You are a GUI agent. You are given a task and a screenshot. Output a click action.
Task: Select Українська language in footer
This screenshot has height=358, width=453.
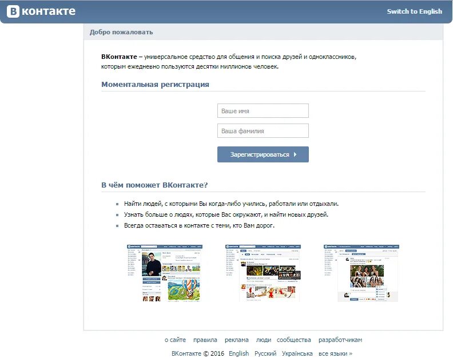coord(297,353)
